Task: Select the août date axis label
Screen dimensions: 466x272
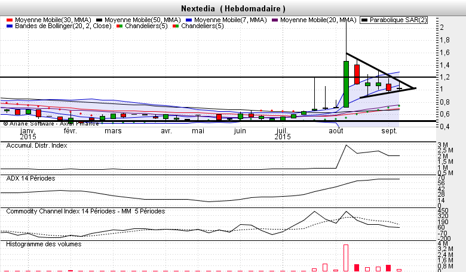Action: [336, 131]
